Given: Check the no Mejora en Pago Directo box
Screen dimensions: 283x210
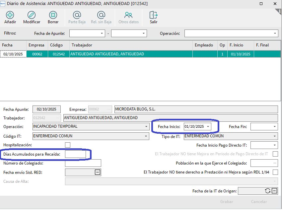Looking at the screenshot, I should pyautogui.click(x=275, y=154).
